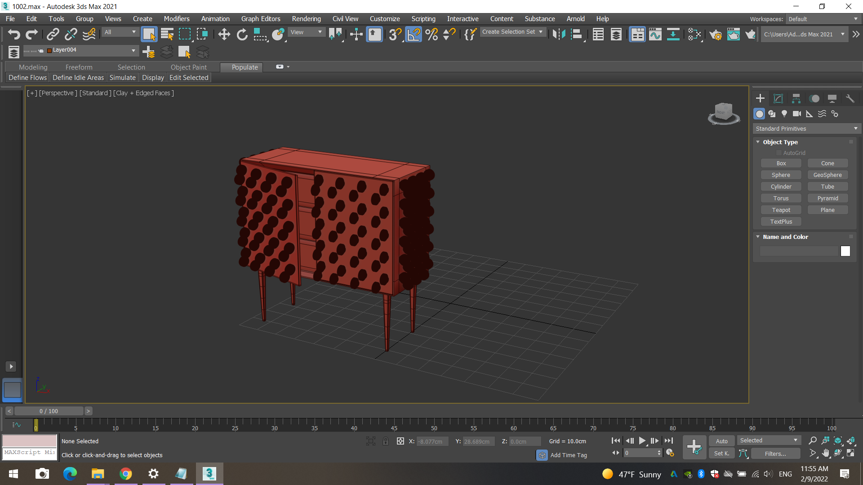Open the Graph Editors menu
The height and width of the screenshot is (485, 863).
coord(261,19)
